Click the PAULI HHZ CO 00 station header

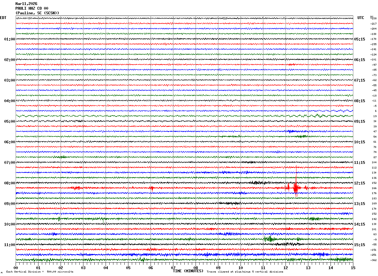pyautogui.click(x=32, y=8)
